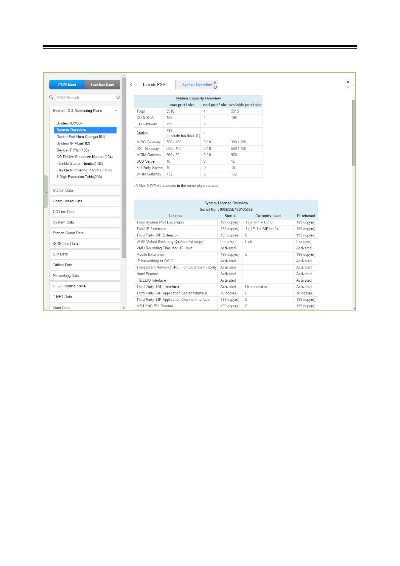
Task: Click the magnifier search icon
Action: coord(51,97)
